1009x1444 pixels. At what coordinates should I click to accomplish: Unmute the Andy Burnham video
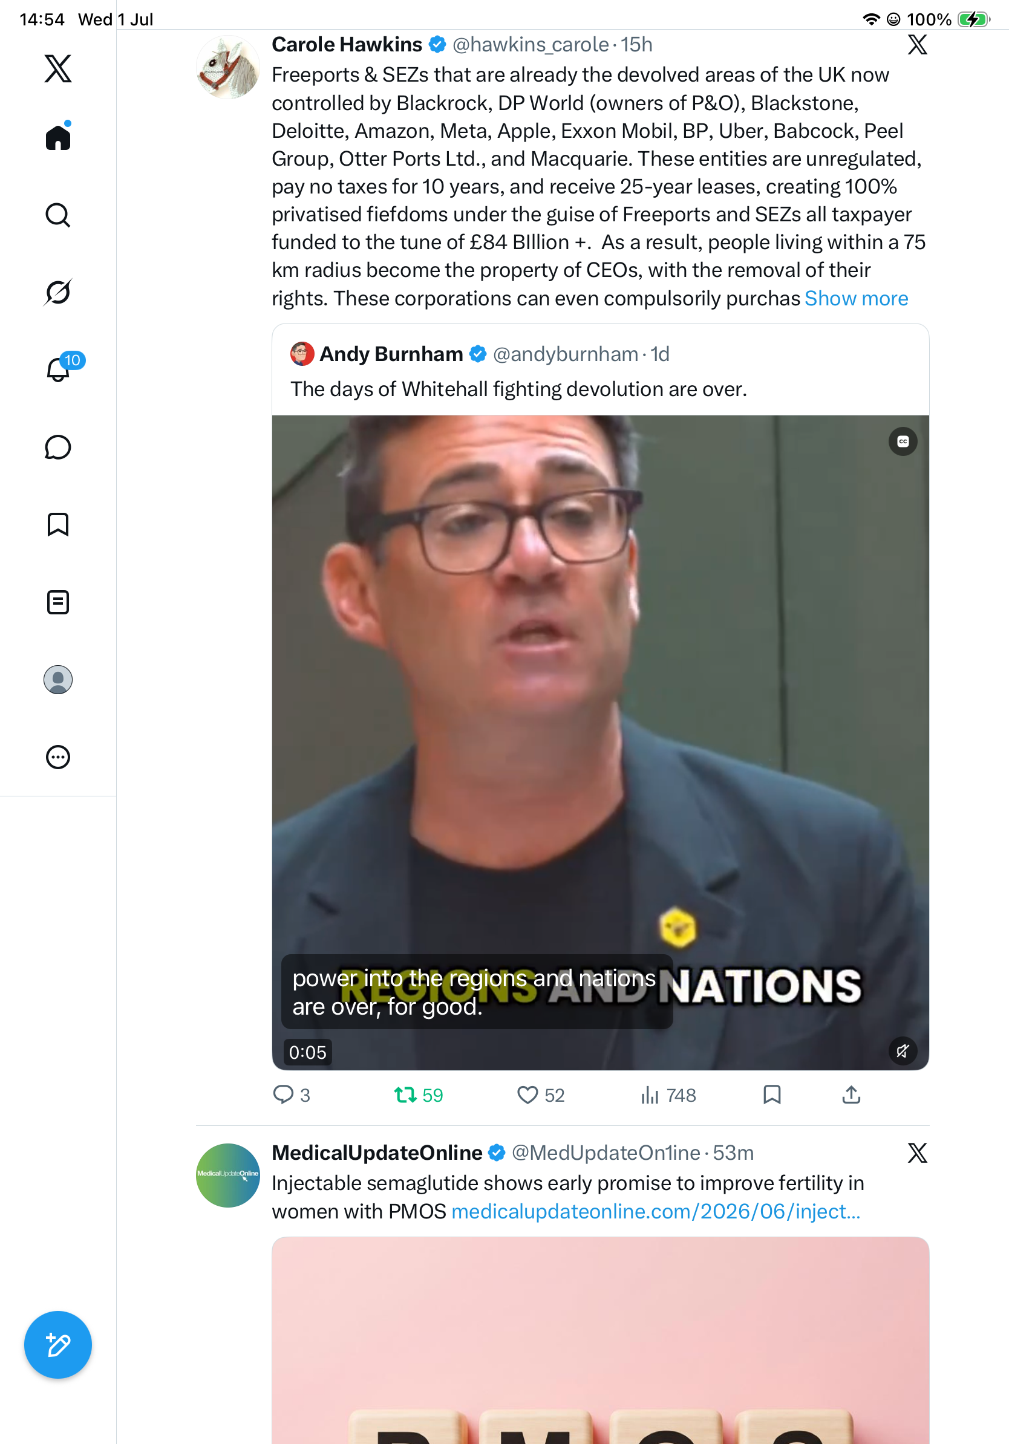pos(903,1051)
